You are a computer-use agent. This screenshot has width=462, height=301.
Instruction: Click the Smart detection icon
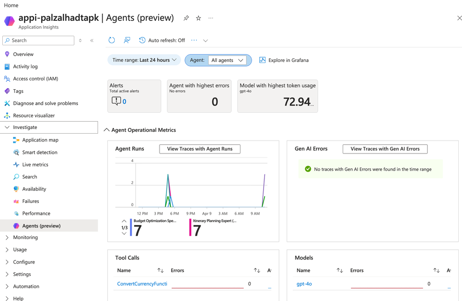click(x=16, y=152)
